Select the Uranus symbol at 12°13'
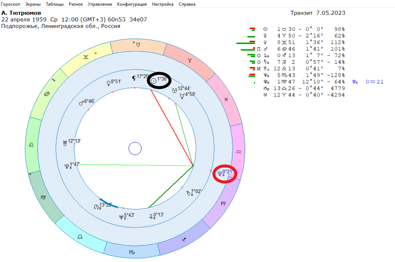This screenshot has width=395, height=262. pos(65,143)
